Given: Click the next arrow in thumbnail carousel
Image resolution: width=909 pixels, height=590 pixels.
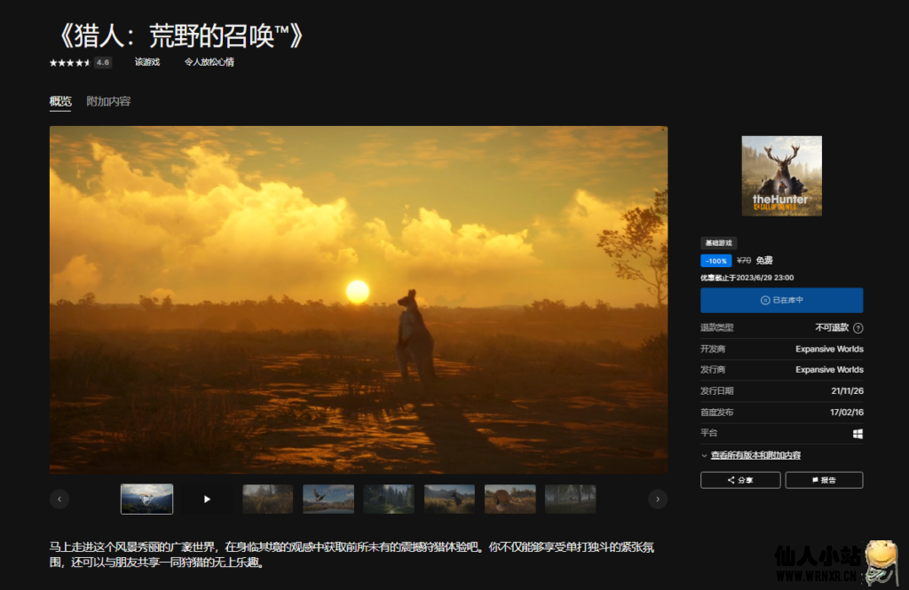Looking at the screenshot, I should tap(657, 499).
